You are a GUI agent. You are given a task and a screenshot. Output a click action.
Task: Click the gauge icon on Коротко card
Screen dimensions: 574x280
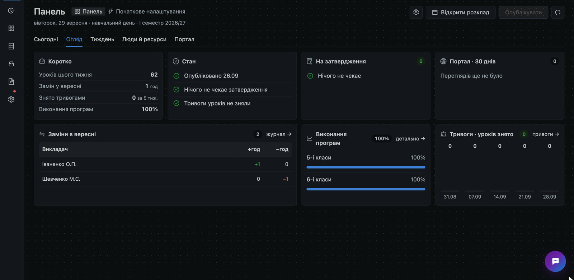coord(42,61)
